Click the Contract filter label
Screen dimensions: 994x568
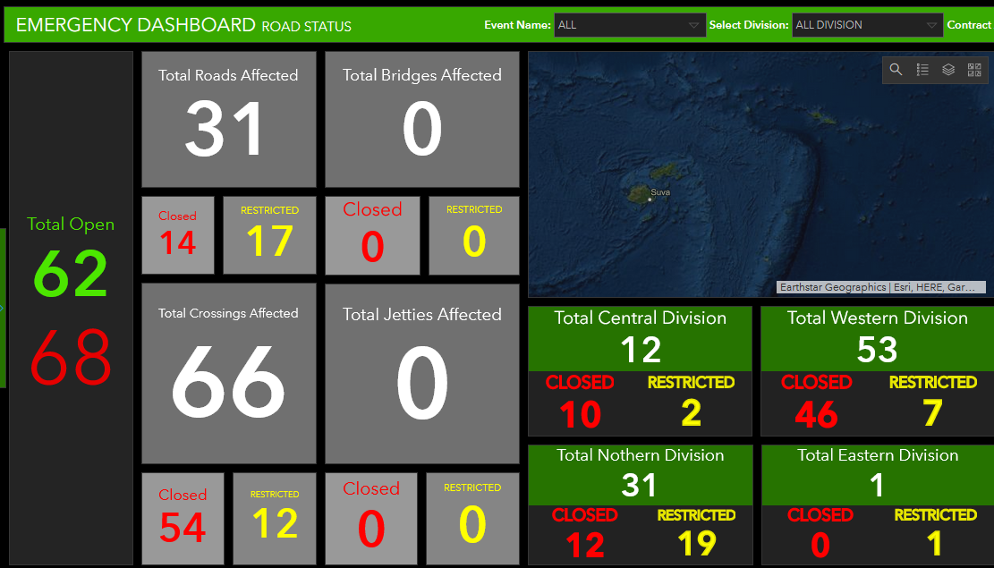point(969,25)
